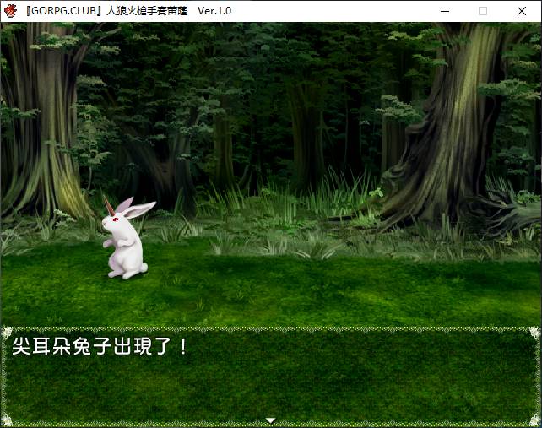Click the message text 尖耳朵兔子出現了！
The height and width of the screenshot is (428, 542).
101,347
